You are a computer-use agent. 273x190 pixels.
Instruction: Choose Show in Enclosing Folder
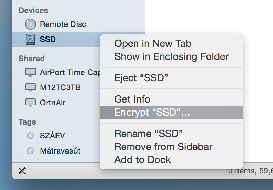(171, 56)
